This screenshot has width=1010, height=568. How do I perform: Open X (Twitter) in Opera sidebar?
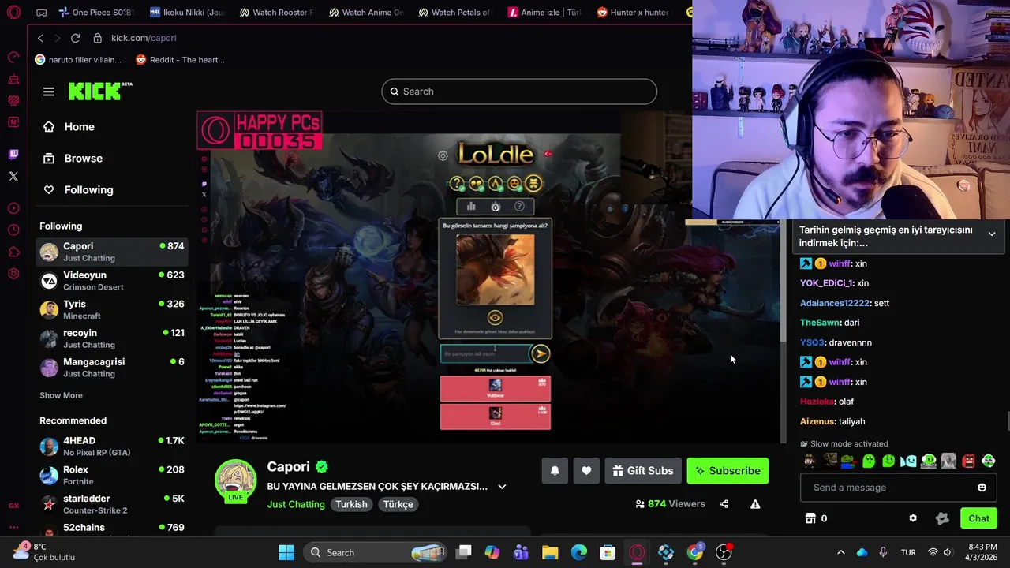[x=13, y=176]
